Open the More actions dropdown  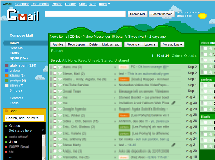click(172, 44)
